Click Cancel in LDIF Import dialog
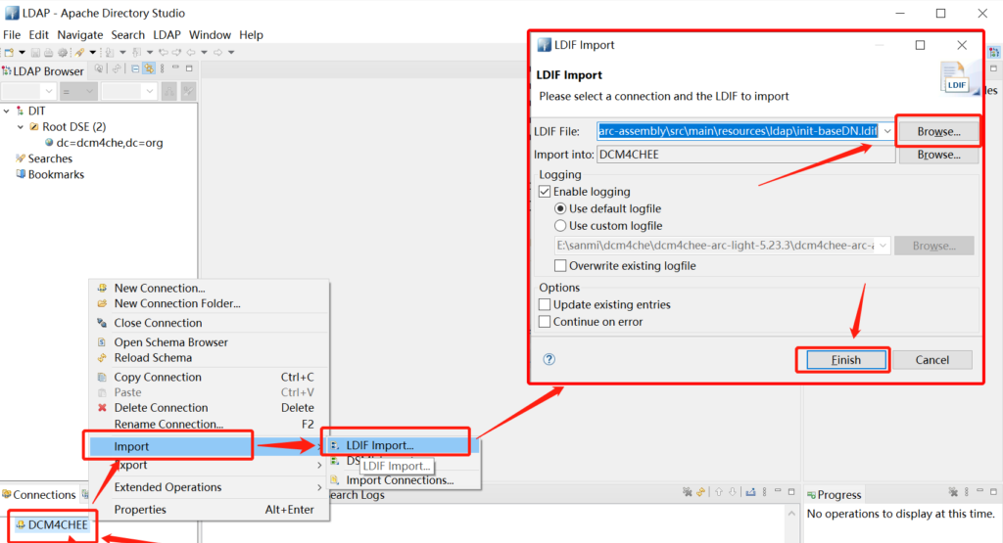Screen dimensions: 1003x543 click(x=932, y=360)
